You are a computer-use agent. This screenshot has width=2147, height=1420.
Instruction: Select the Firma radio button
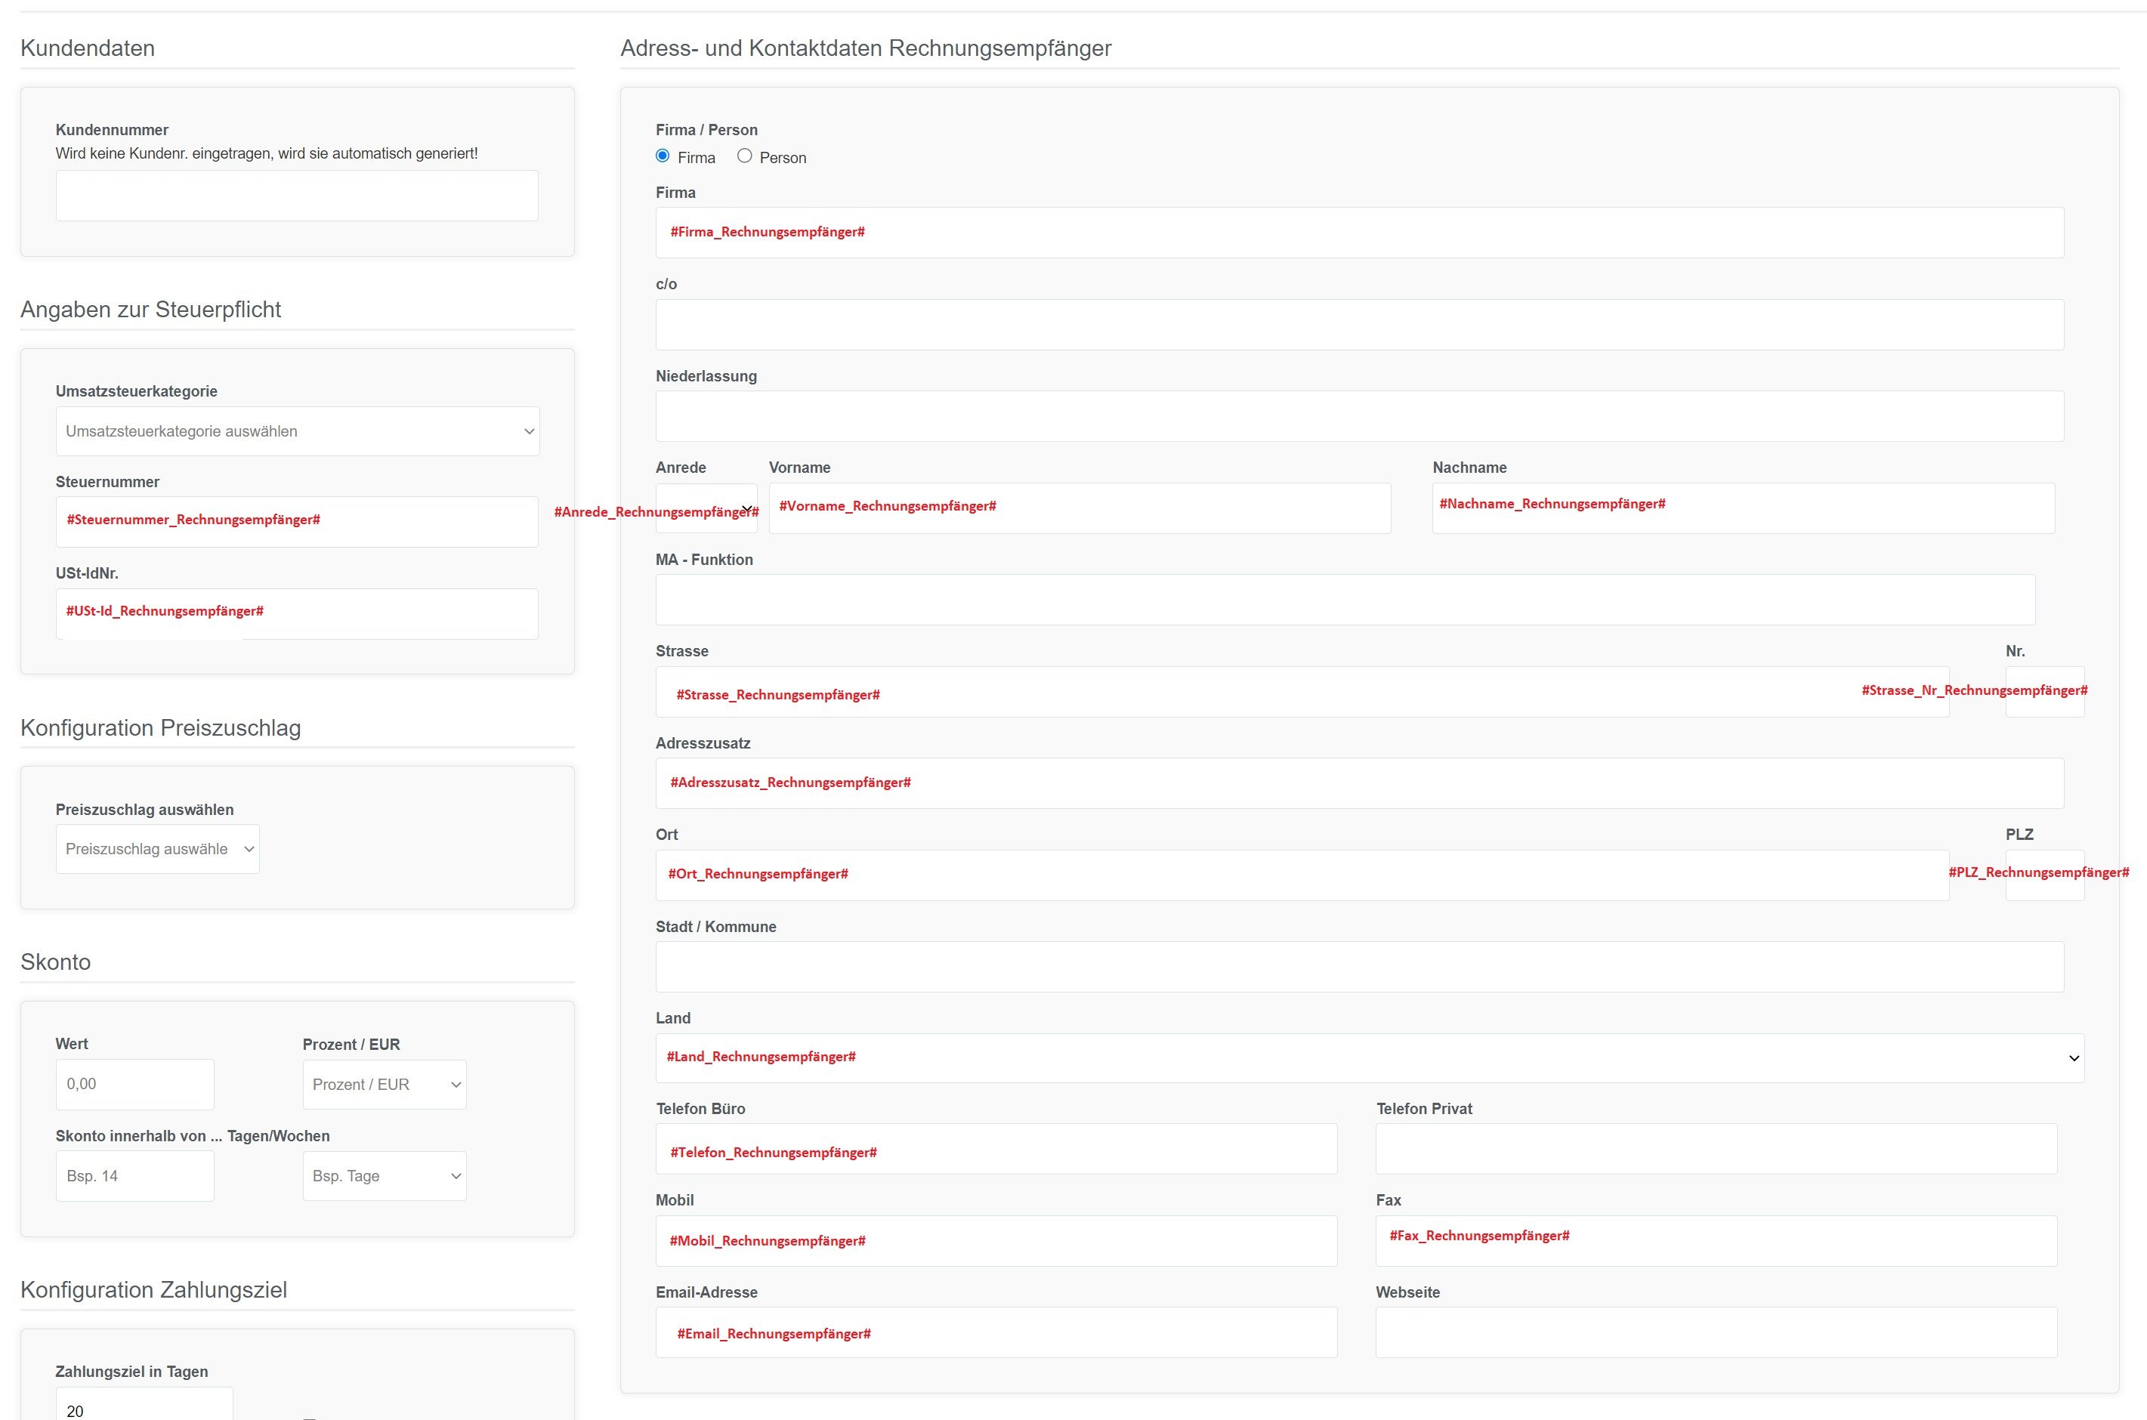coord(663,156)
